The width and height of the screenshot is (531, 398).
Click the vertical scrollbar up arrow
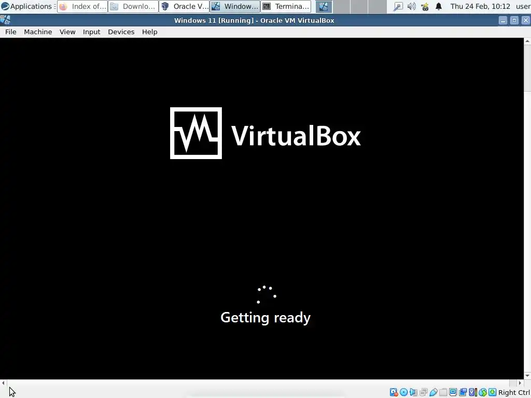527,41
